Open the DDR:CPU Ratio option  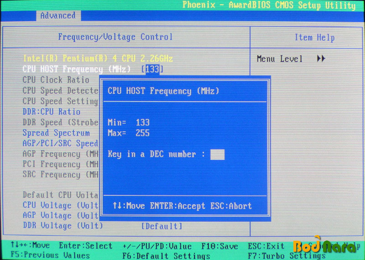[x=52, y=112]
